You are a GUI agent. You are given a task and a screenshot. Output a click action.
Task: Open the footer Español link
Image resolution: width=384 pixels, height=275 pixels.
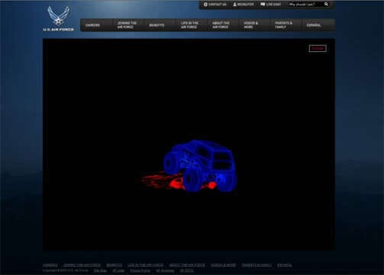click(285, 265)
